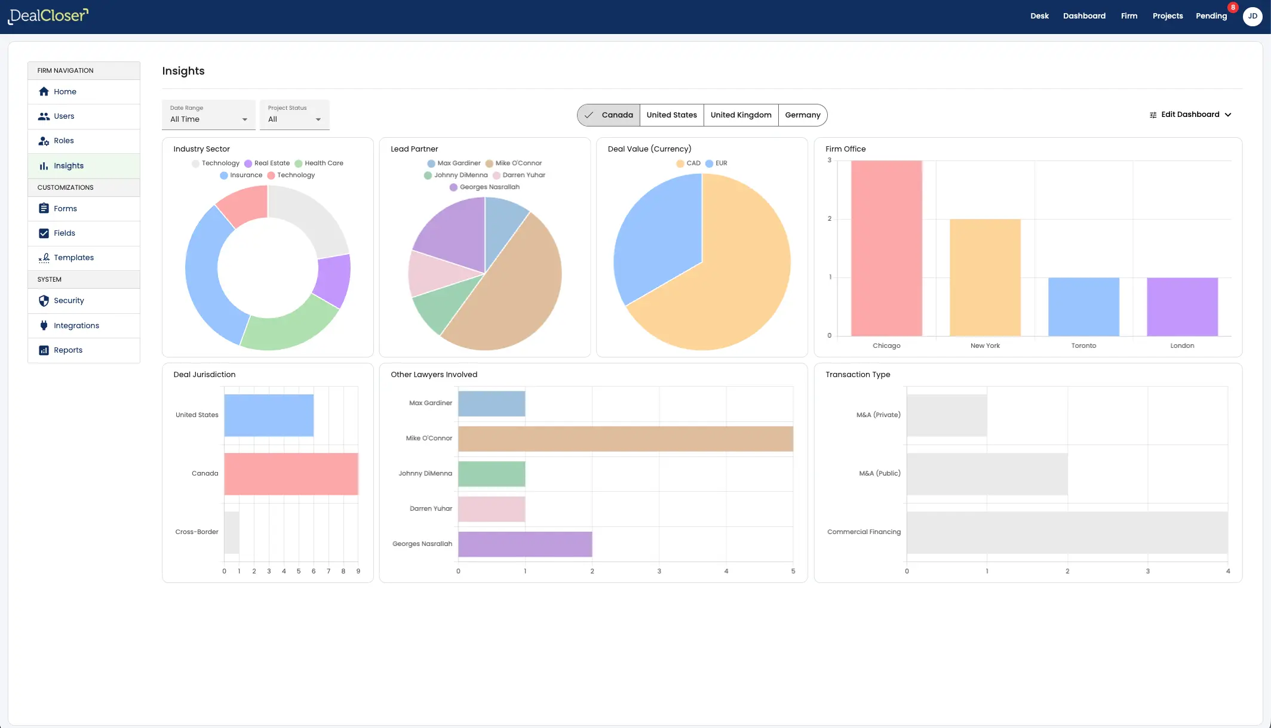
Task: Expand the Edit Dashboard menu
Action: coord(1190,115)
